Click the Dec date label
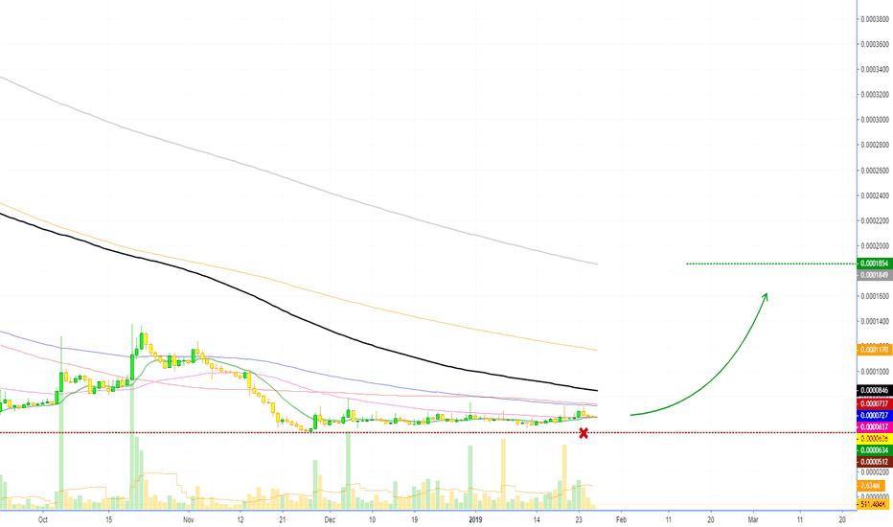The height and width of the screenshot is (527, 893). [x=330, y=519]
